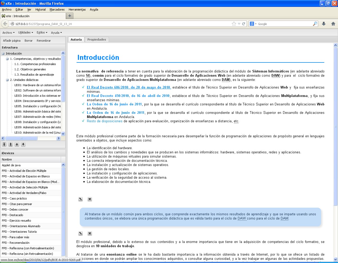
Task: Bookmark this page with the star icon
Action: point(234,24)
